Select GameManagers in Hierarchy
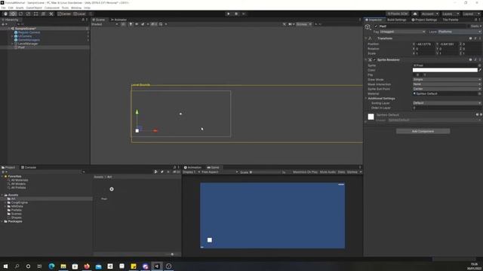 pyautogui.click(x=29, y=40)
